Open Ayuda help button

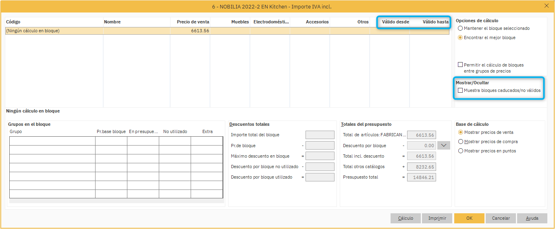point(532,218)
